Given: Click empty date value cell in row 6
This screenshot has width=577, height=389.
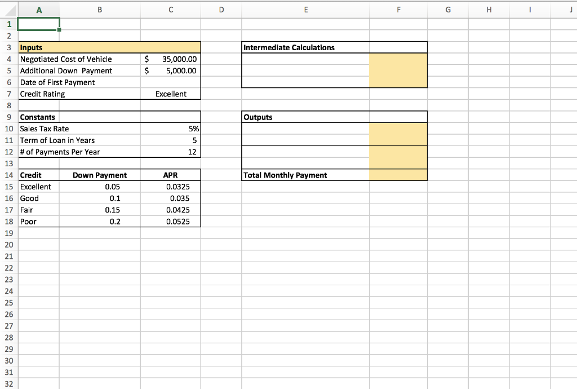Looking at the screenshot, I should point(171,82).
